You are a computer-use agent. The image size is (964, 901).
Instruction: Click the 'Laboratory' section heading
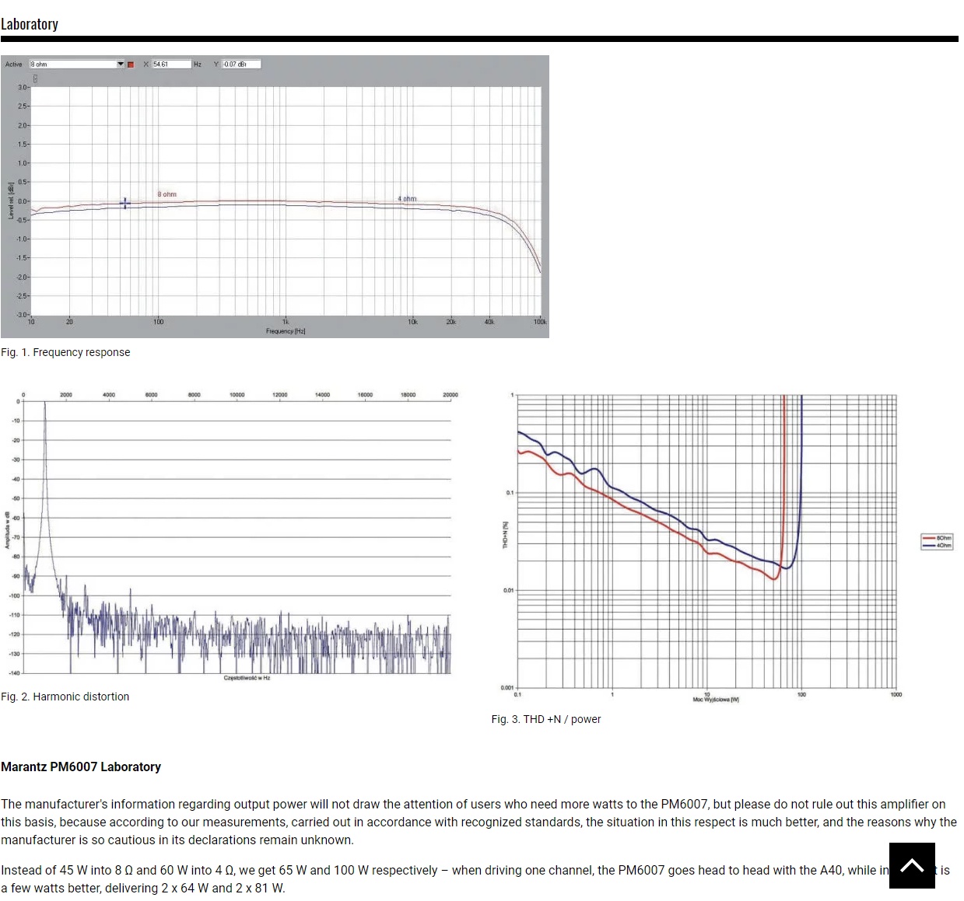click(30, 24)
